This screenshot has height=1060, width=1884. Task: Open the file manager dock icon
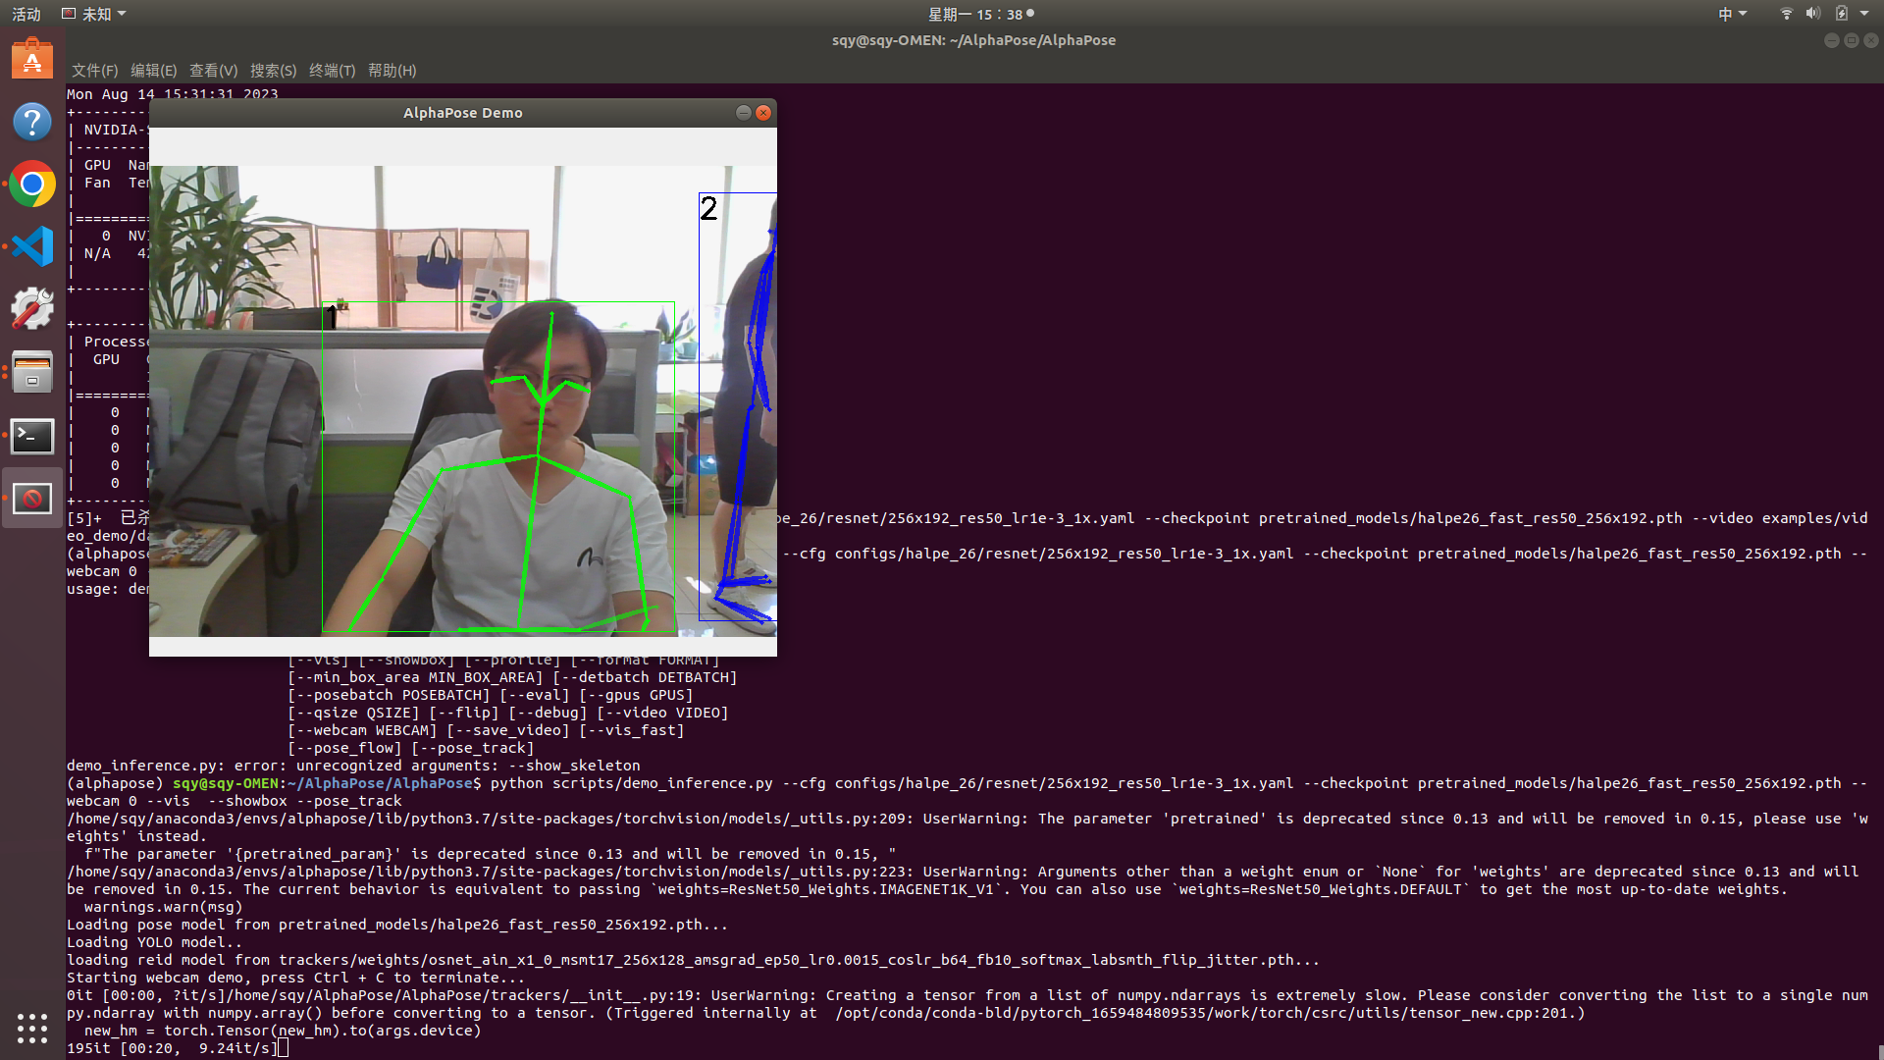point(32,372)
